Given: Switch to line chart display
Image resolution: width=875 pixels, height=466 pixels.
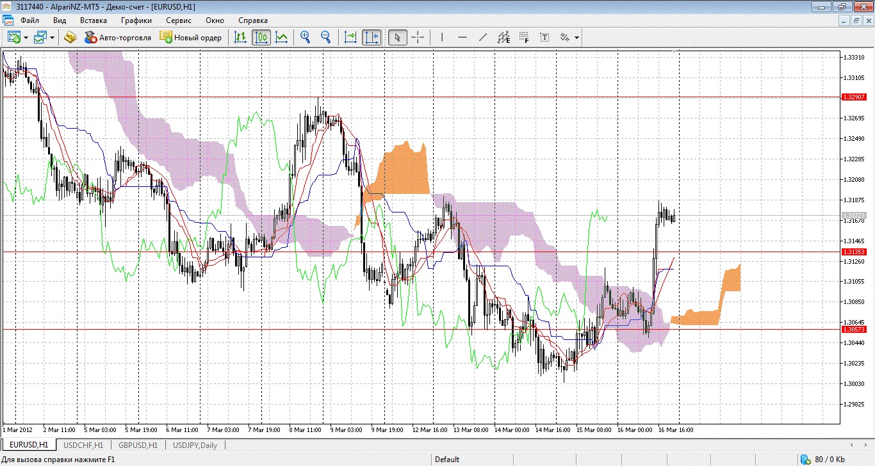Looking at the screenshot, I should [281, 37].
